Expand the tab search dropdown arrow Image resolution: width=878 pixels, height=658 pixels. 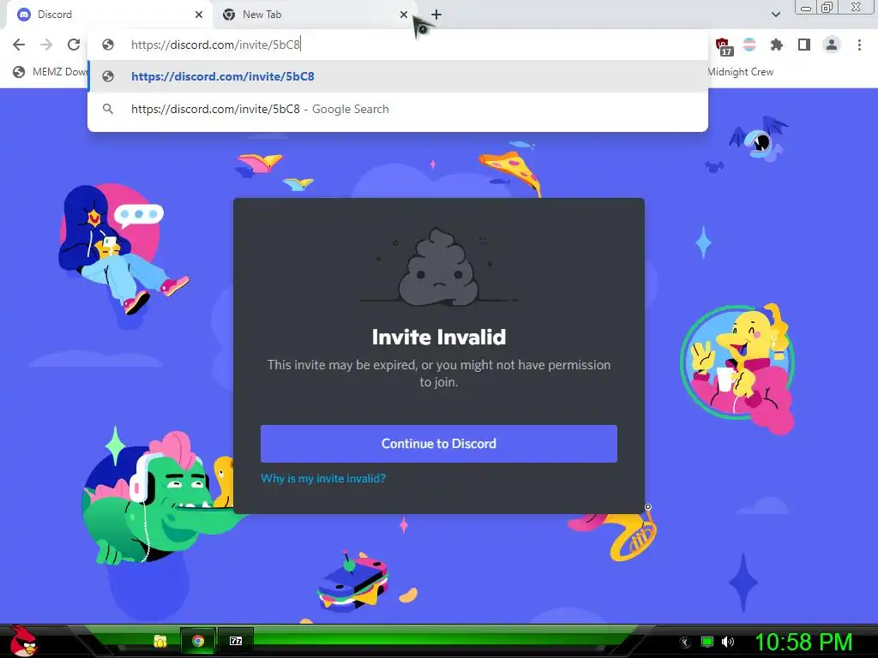coord(775,15)
